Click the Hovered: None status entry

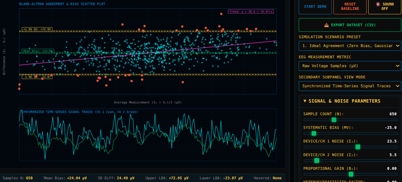point(268,178)
